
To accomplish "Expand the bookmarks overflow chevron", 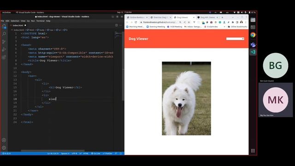I will [x=224, y=27].
